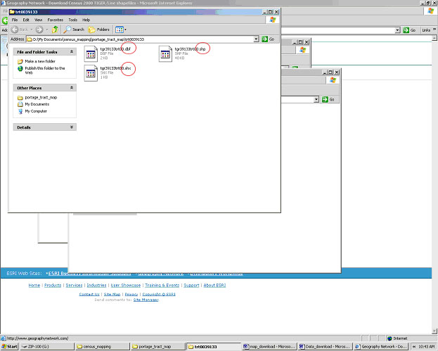The width and height of the screenshot is (438, 351).
Task: Click the Privacy link
Action: coord(131,294)
